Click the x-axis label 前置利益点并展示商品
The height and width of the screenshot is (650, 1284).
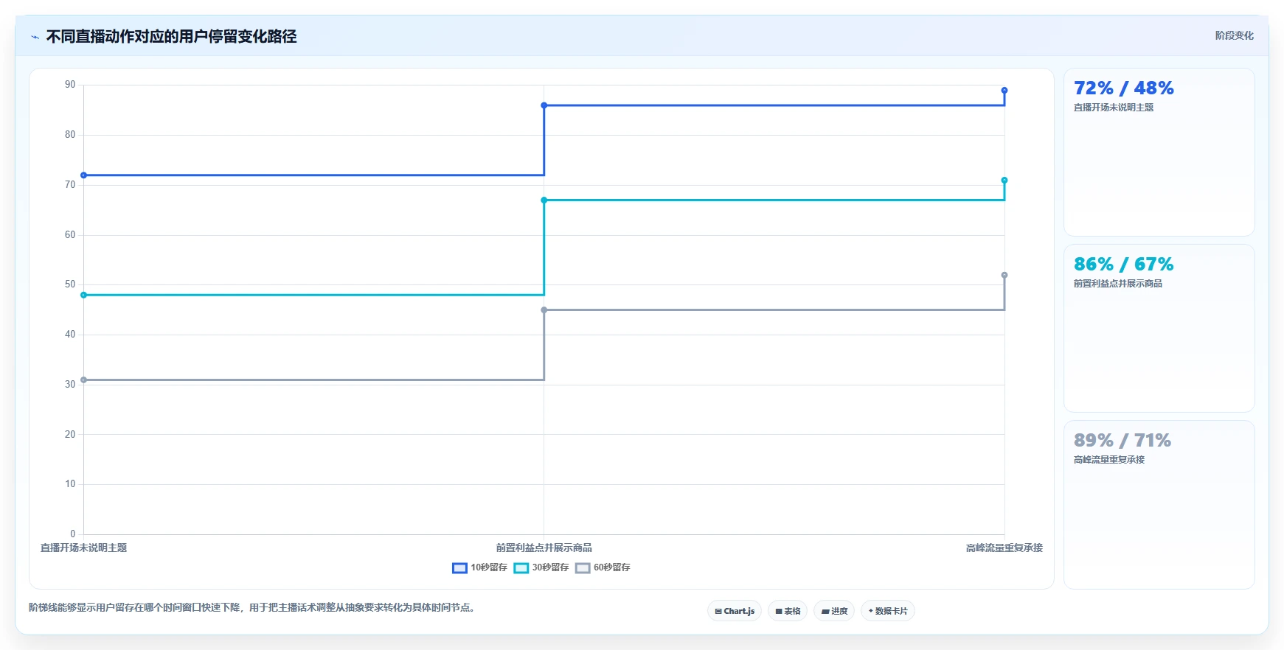click(544, 548)
